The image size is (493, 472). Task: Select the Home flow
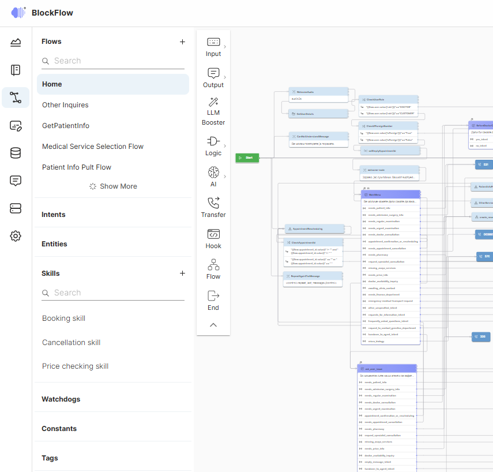(113, 84)
